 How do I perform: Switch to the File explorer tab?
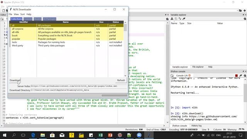pos(198,67)
